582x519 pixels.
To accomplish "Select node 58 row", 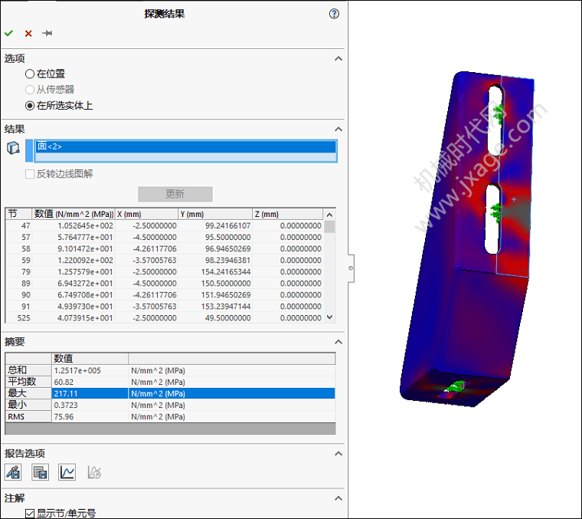I will 164,249.
